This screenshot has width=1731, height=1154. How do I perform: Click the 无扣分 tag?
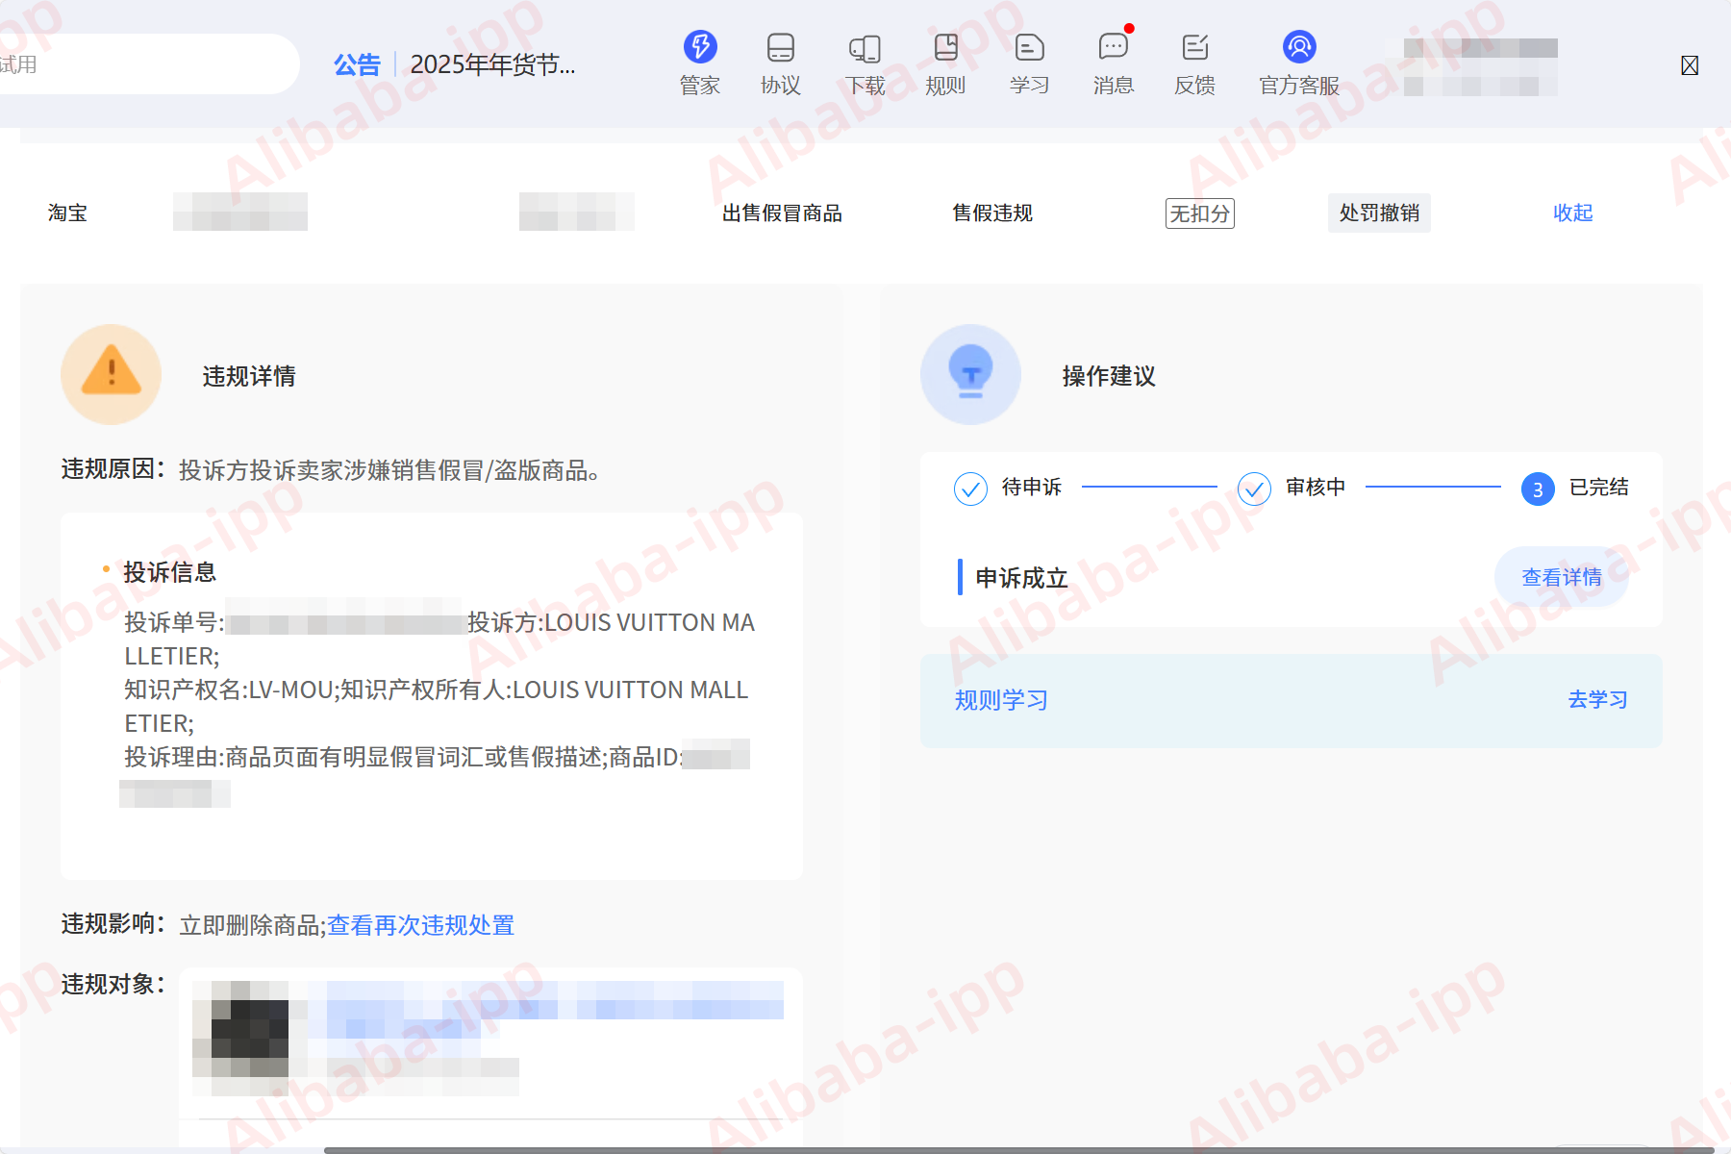[x=1200, y=213]
